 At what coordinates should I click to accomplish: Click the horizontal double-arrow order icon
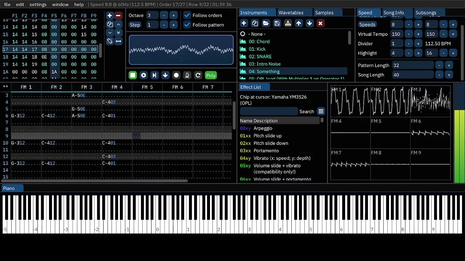pos(118,41)
